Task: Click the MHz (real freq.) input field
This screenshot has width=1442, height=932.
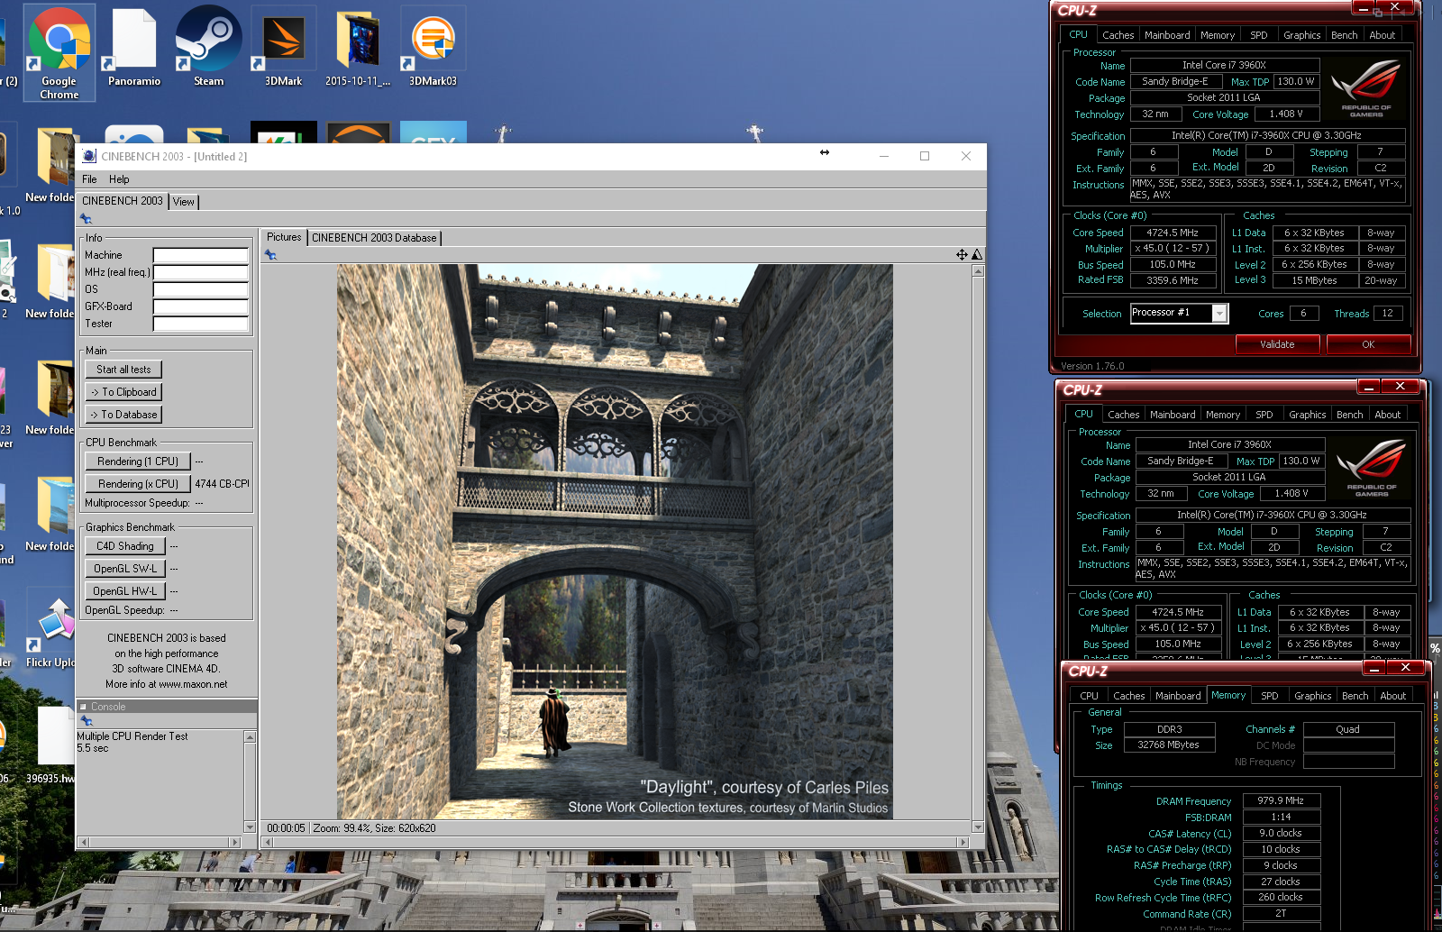Action: [x=200, y=272]
